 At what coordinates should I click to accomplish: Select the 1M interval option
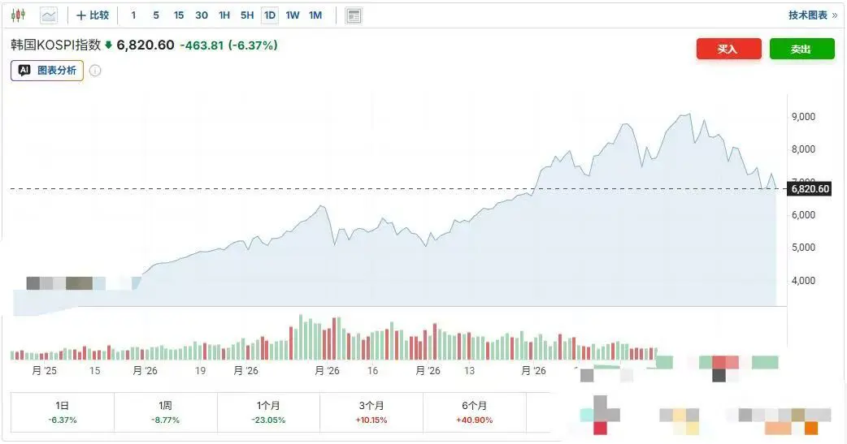point(315,15)
